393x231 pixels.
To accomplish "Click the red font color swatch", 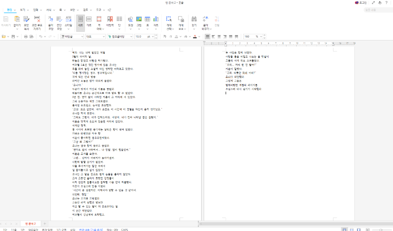I will pyautogui.click(x=194, y=37).
